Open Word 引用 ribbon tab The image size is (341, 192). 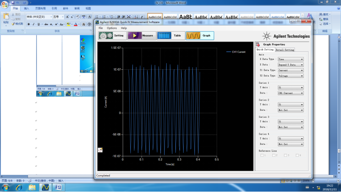(54, 9)
